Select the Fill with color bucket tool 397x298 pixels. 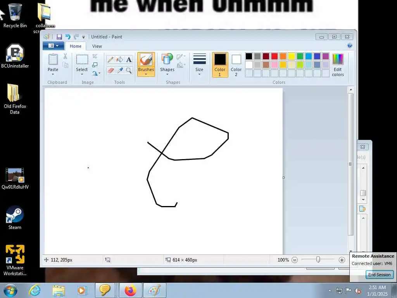(x=120, y=59)
